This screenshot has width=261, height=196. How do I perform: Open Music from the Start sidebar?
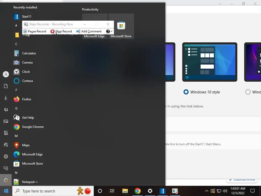click(x=6, y=109)
